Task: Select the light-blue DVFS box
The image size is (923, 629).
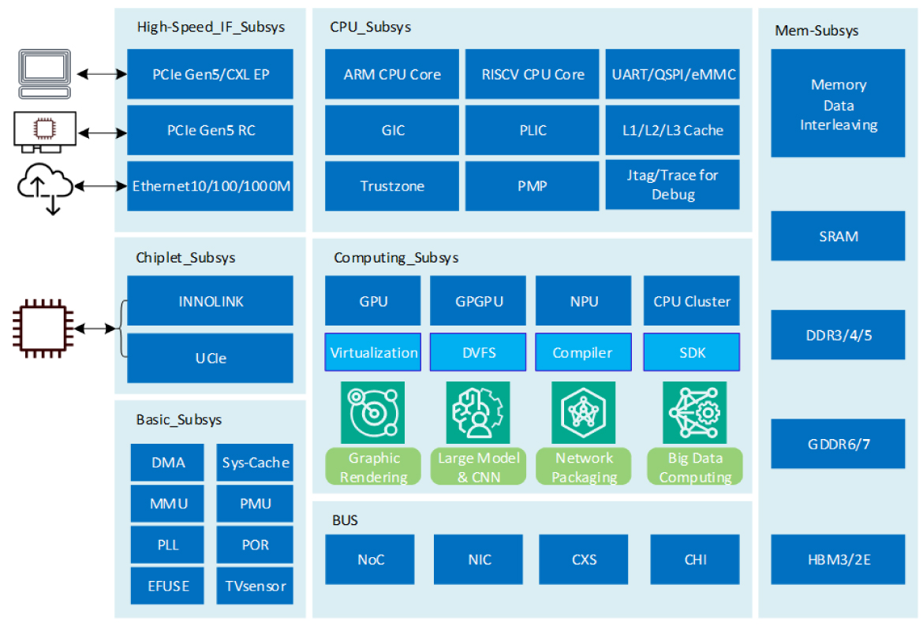Action: point(478,352)
